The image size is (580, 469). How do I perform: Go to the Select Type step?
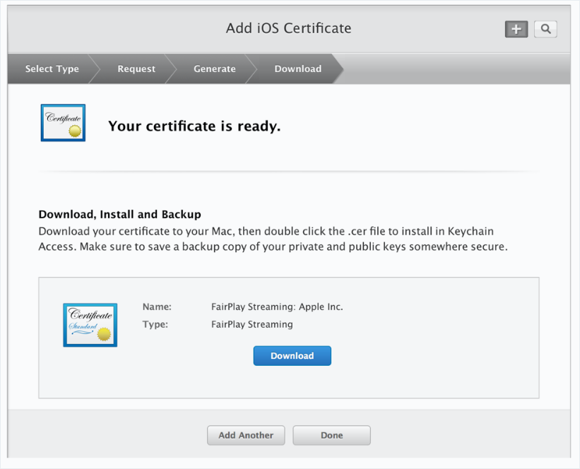[x=52, y=69]
